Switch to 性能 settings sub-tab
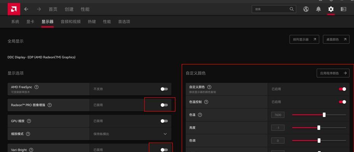This screenshot has height=152, width=354. 107,22
